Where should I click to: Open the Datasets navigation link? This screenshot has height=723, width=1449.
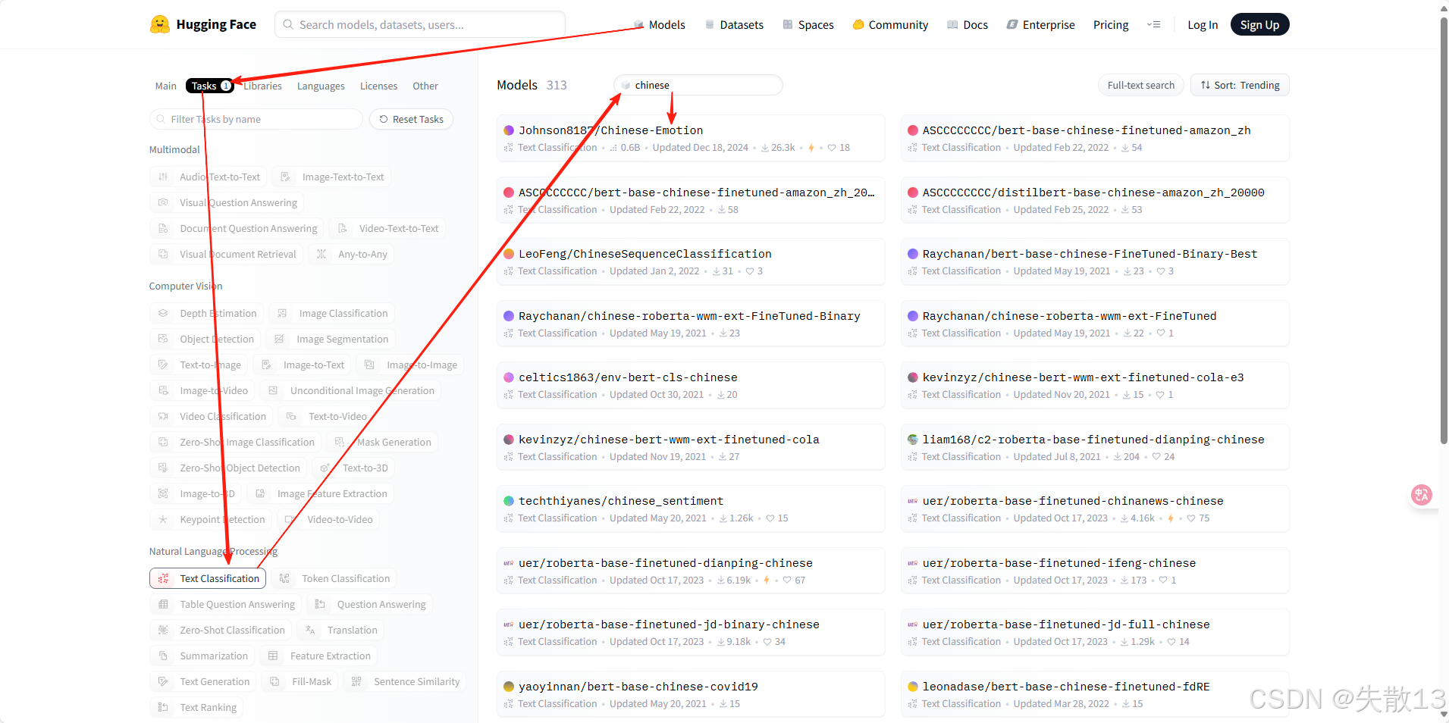tap(734, 25)
